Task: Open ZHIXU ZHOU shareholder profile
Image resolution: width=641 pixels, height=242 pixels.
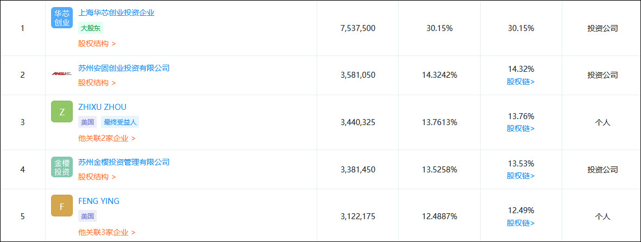Action: coord(102,107)
